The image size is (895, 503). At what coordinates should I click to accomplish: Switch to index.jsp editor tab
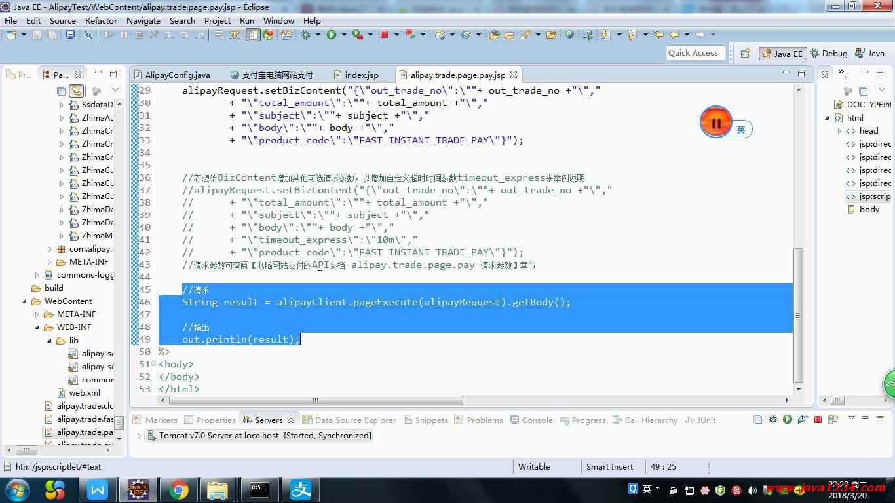pyautogui.click(x=356, y=75)
